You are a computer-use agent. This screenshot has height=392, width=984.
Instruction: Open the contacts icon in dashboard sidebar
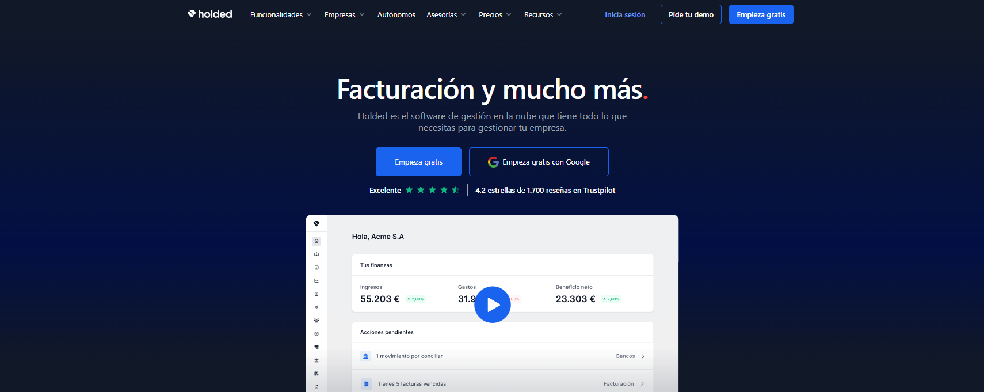(316, 254)
